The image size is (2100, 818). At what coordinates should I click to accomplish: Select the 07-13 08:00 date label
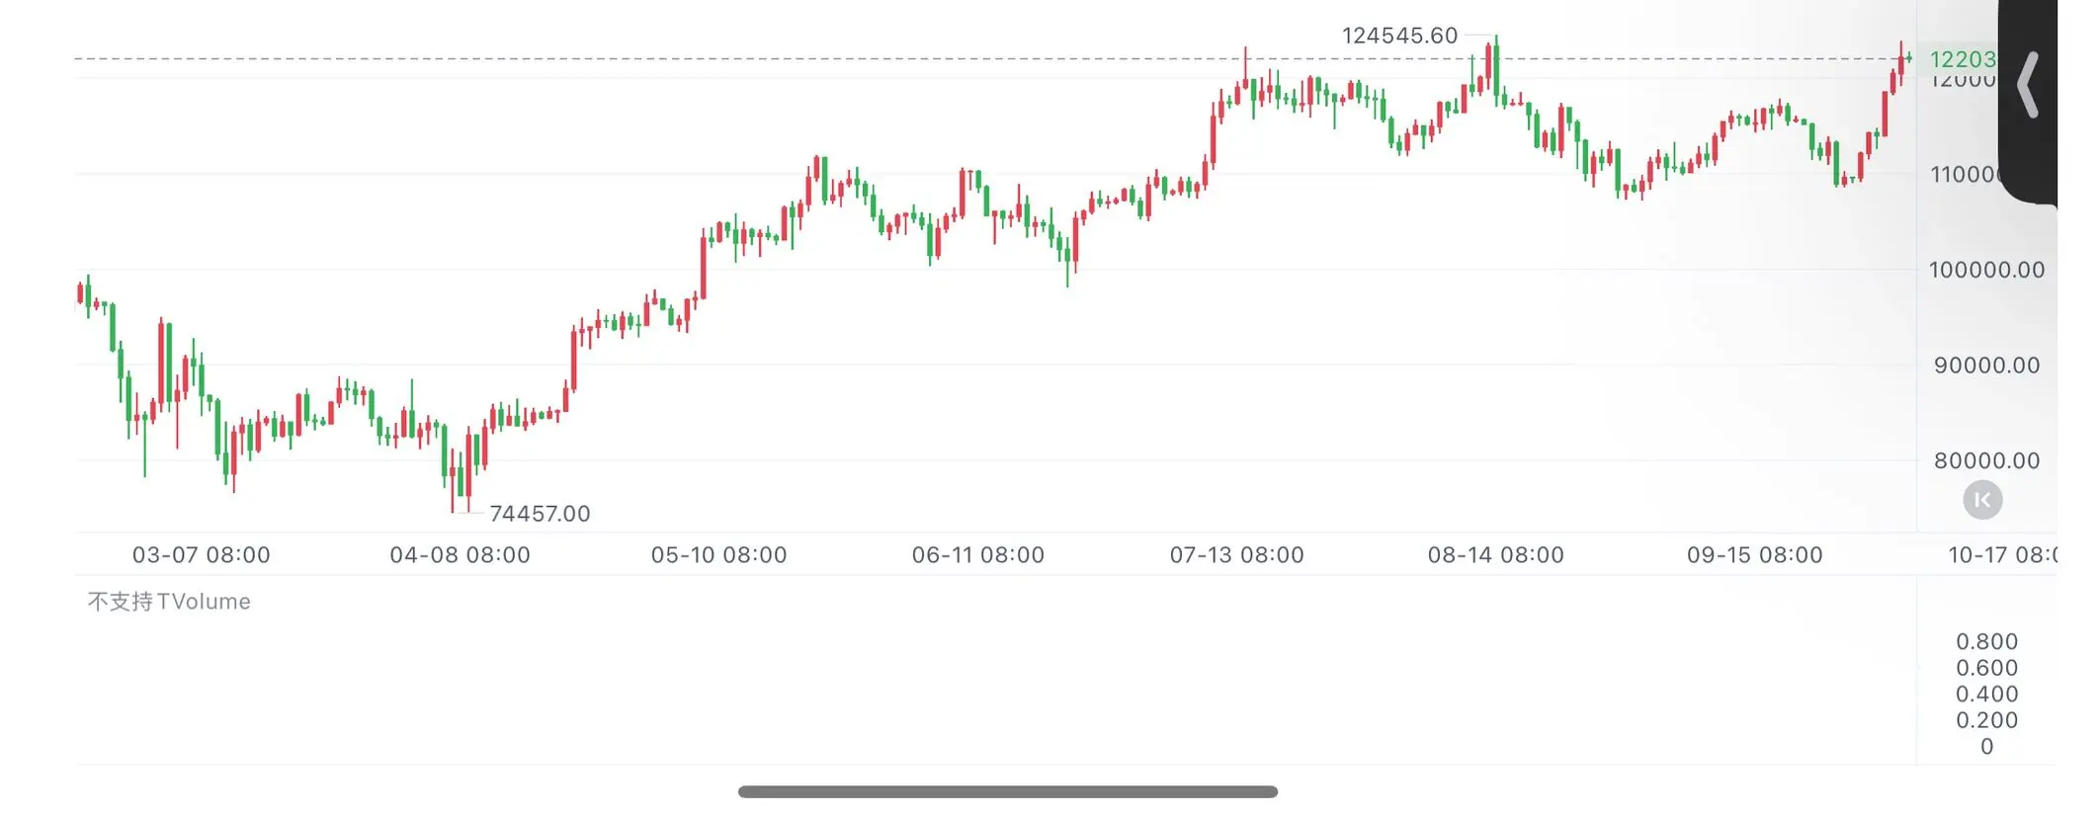[1236, 555]
